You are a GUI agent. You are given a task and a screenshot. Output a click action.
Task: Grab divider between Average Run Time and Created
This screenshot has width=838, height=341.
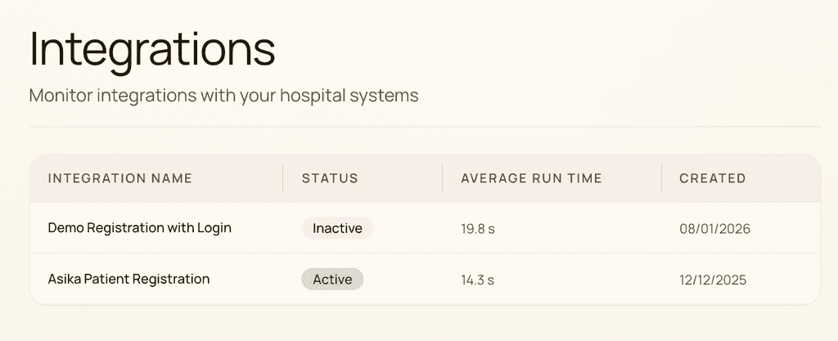click(x=661, y=178)
